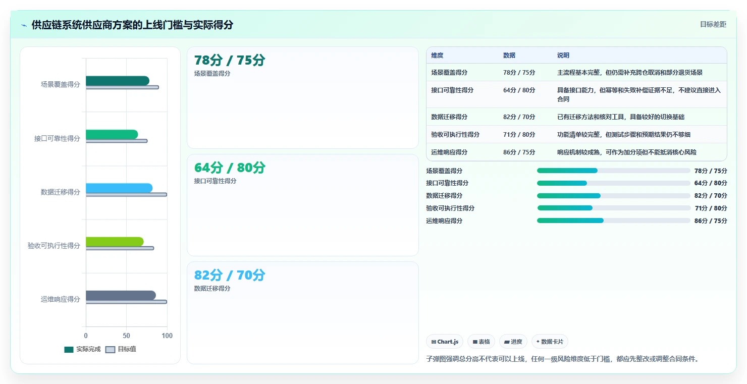This screenshot has width=747, height=384.
Task: Click the 场景覆盖得分 progress bar
Action: (614, 171)
